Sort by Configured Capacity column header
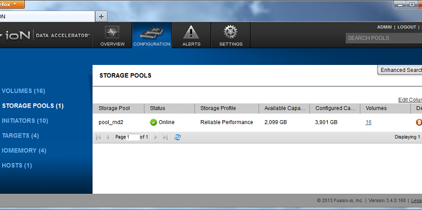 335,108
